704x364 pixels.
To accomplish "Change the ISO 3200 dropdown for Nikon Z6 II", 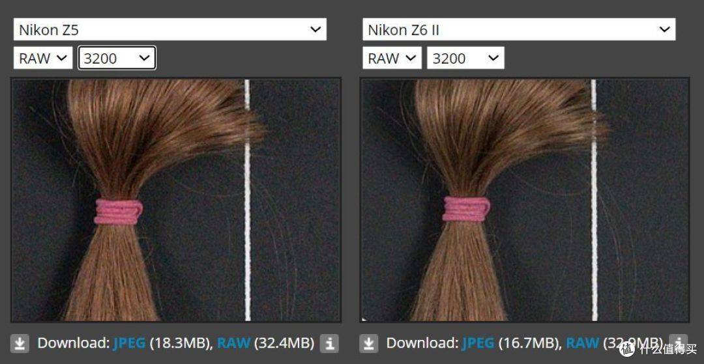I will click(x=465, y=59).
